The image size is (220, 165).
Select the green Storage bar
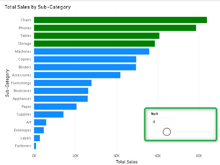tap(94, 43)
